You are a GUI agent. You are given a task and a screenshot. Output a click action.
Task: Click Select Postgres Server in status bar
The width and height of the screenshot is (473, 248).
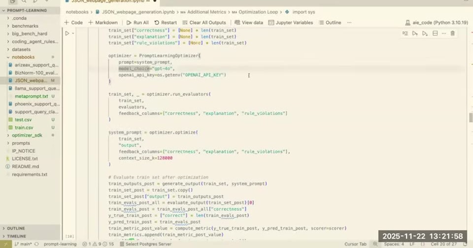(x=146, y=244)
